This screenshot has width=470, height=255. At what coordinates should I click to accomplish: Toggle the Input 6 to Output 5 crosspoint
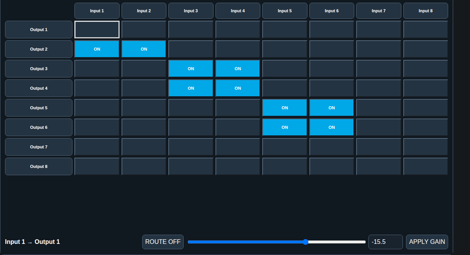[332, 108]
